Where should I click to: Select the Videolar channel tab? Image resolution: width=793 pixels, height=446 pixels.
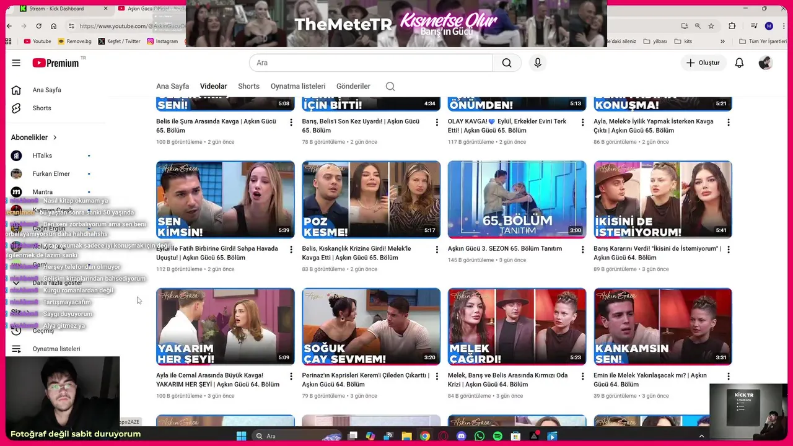pyautogui.click(x=213, y=86)
